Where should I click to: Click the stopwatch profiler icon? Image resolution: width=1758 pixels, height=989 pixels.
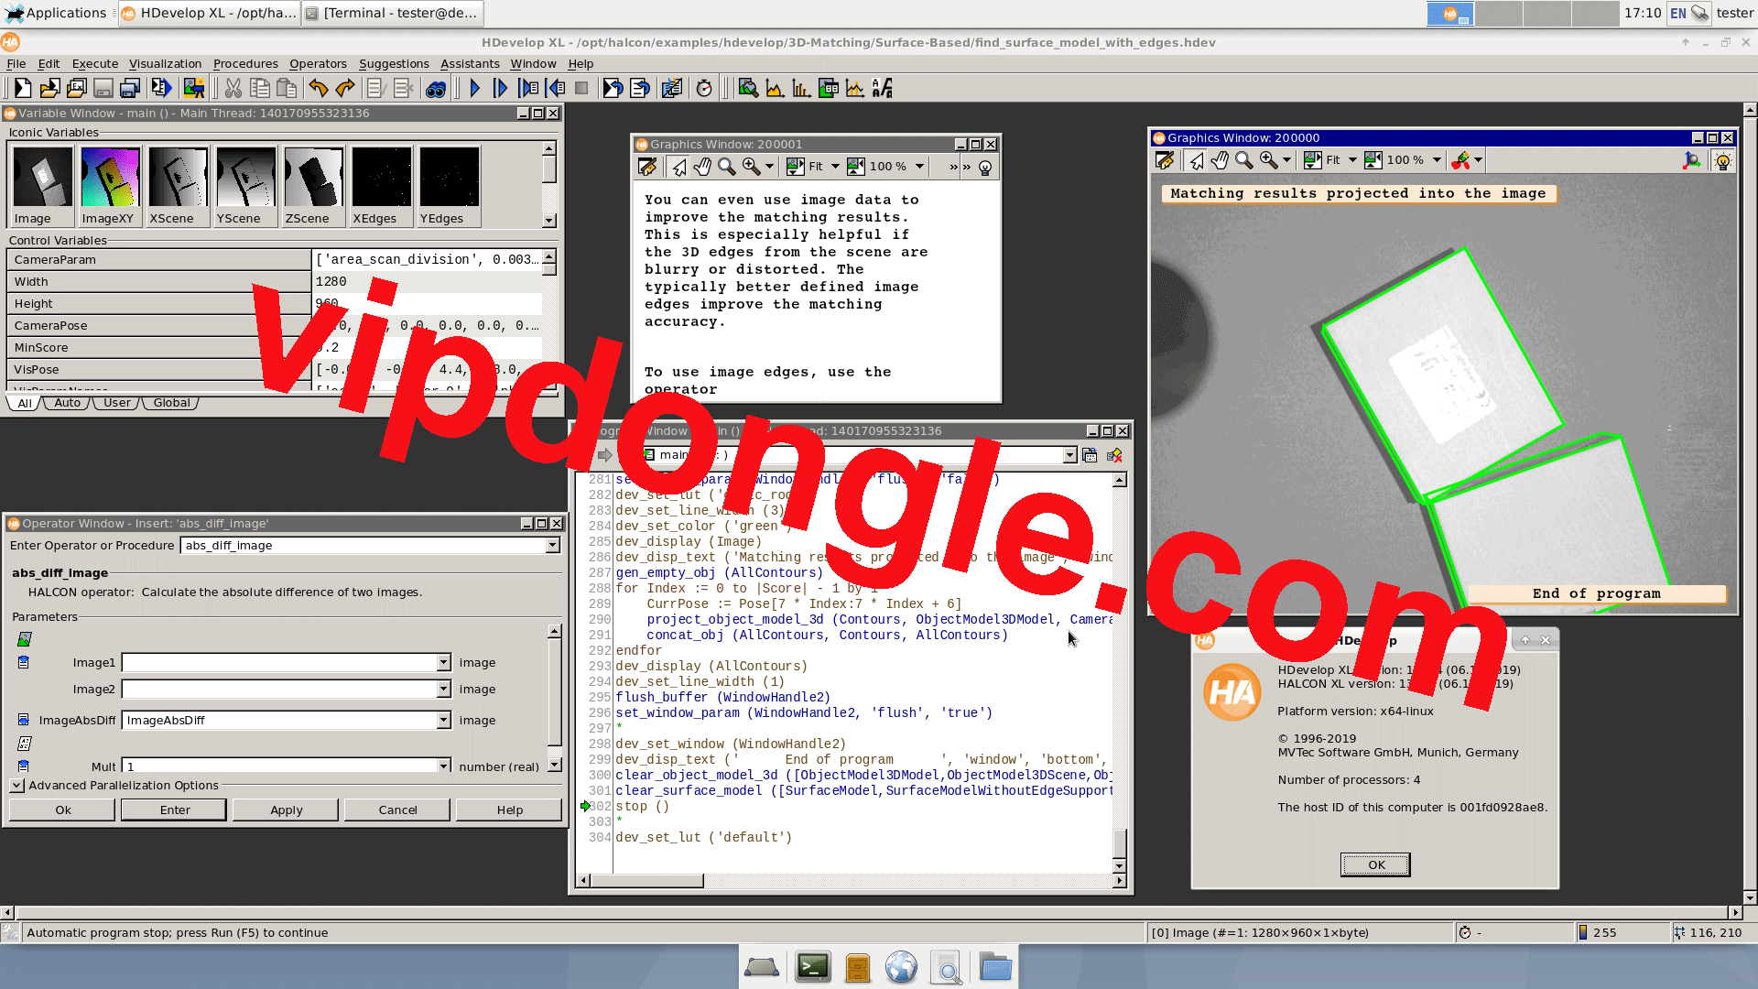tap(704, 88)
